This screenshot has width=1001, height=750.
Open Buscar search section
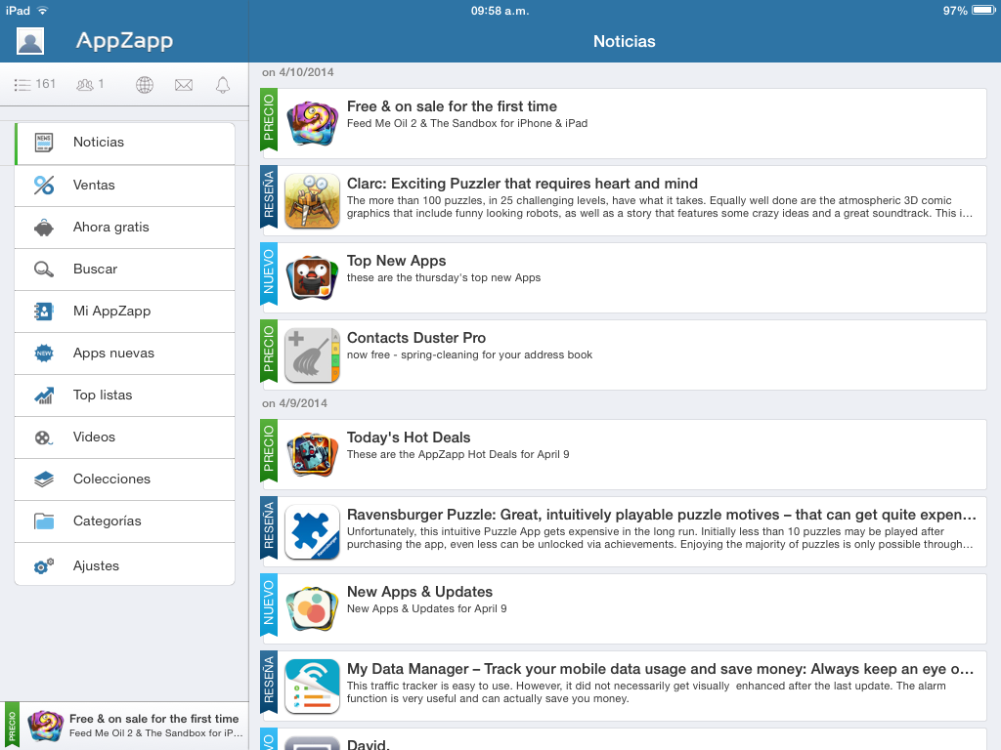125,270
